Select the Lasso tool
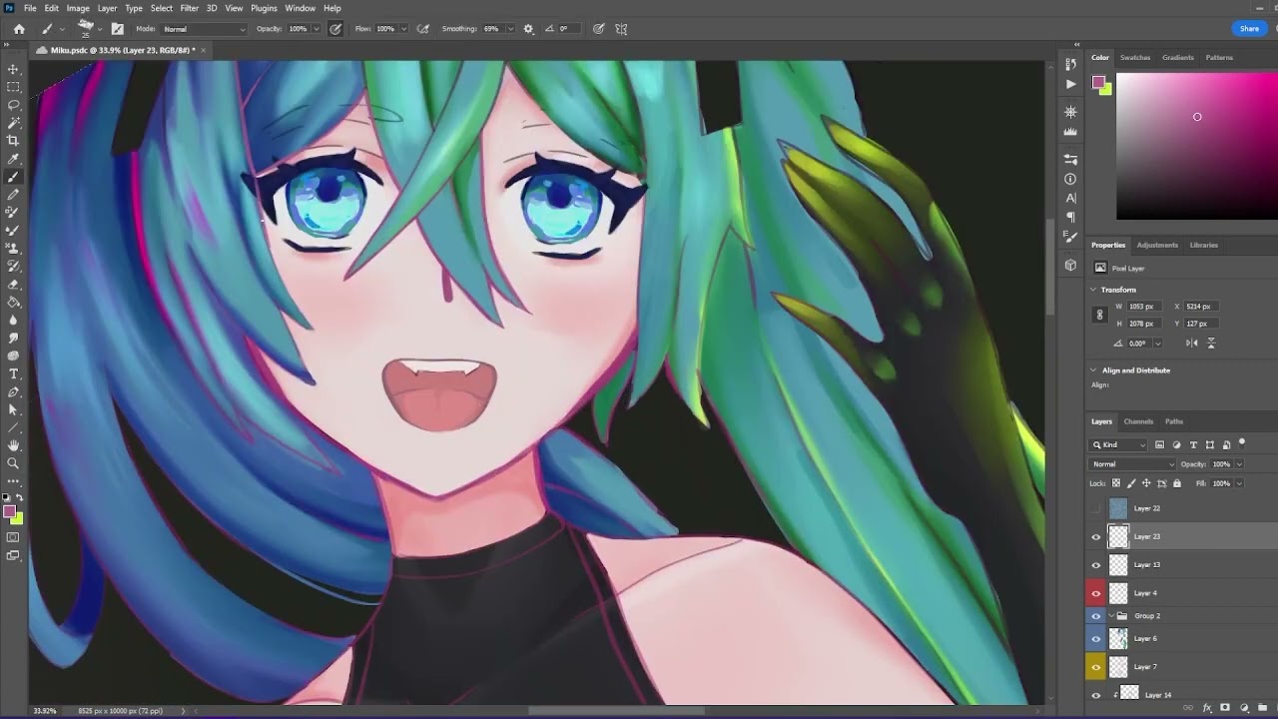1278x719 pixels. click(13, 105)
